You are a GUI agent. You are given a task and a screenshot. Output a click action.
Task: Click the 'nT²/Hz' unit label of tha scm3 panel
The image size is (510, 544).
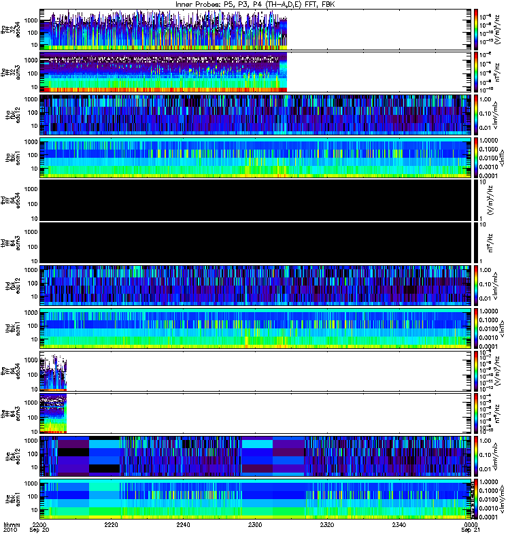click(x=496, y=72)
